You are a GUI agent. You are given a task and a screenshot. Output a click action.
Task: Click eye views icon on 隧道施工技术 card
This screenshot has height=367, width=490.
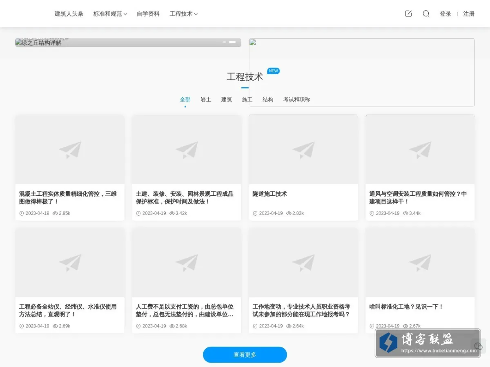(289, 213)
